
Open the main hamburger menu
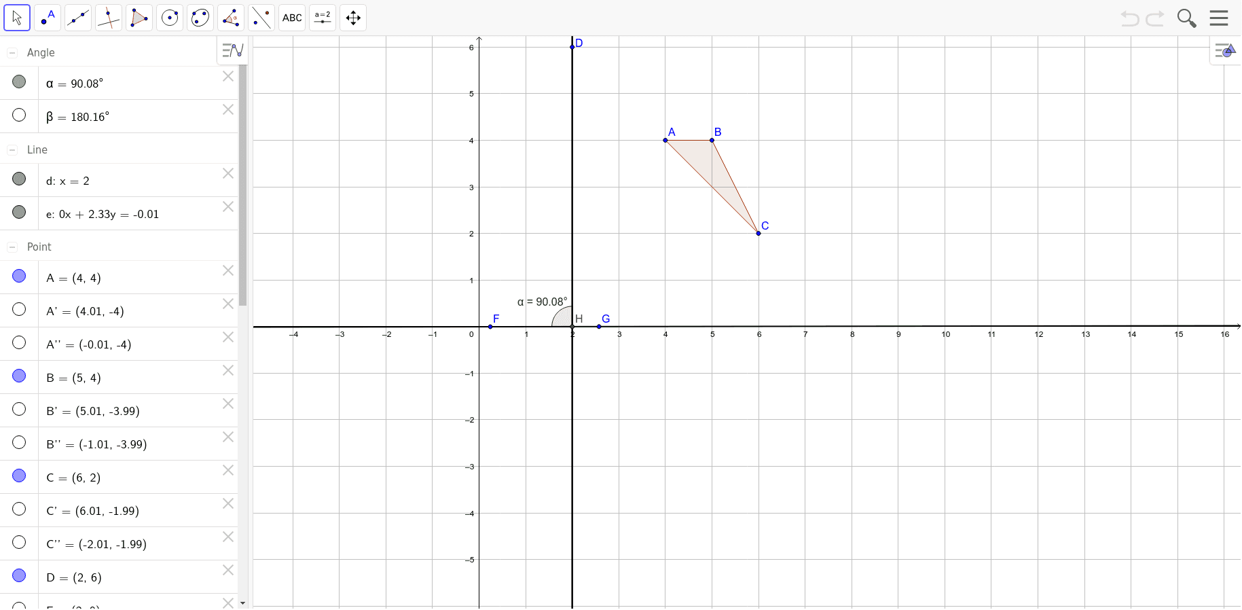pyautogui.click(x=1219, y=18)
